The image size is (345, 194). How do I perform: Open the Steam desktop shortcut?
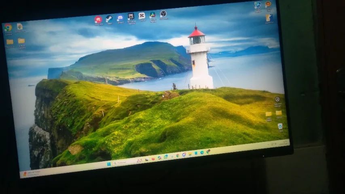click(x=109, y=19)
